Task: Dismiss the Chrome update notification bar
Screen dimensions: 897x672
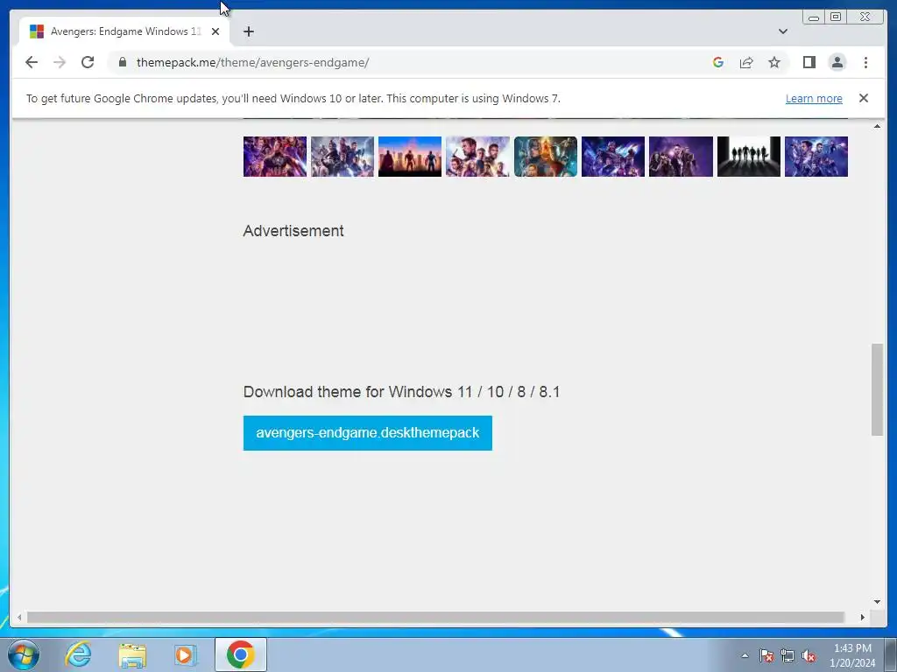Action: [863, 98]
